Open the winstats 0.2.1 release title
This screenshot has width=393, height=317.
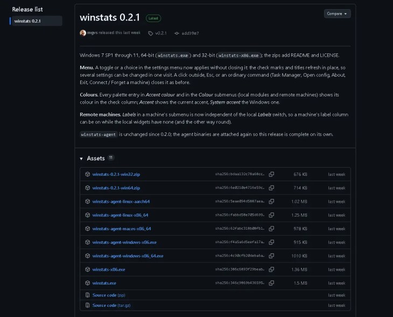pyautogui.click(x=110, y=18)
